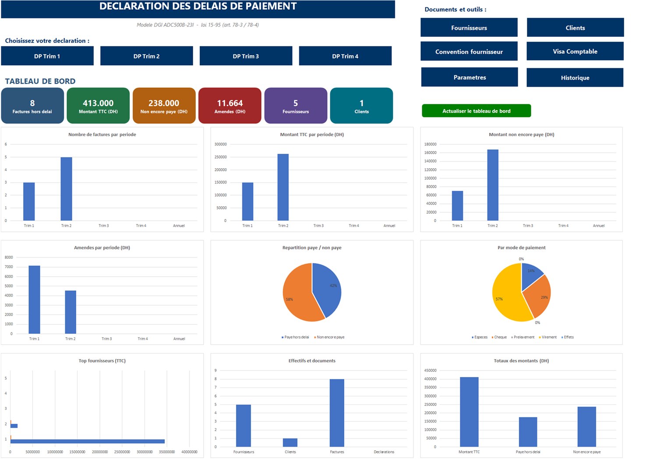The width and height of the screenshot is (657, 473).
Task: Click the Fournisseurs bar in Effectifs et documents
Action: (244, 426)
